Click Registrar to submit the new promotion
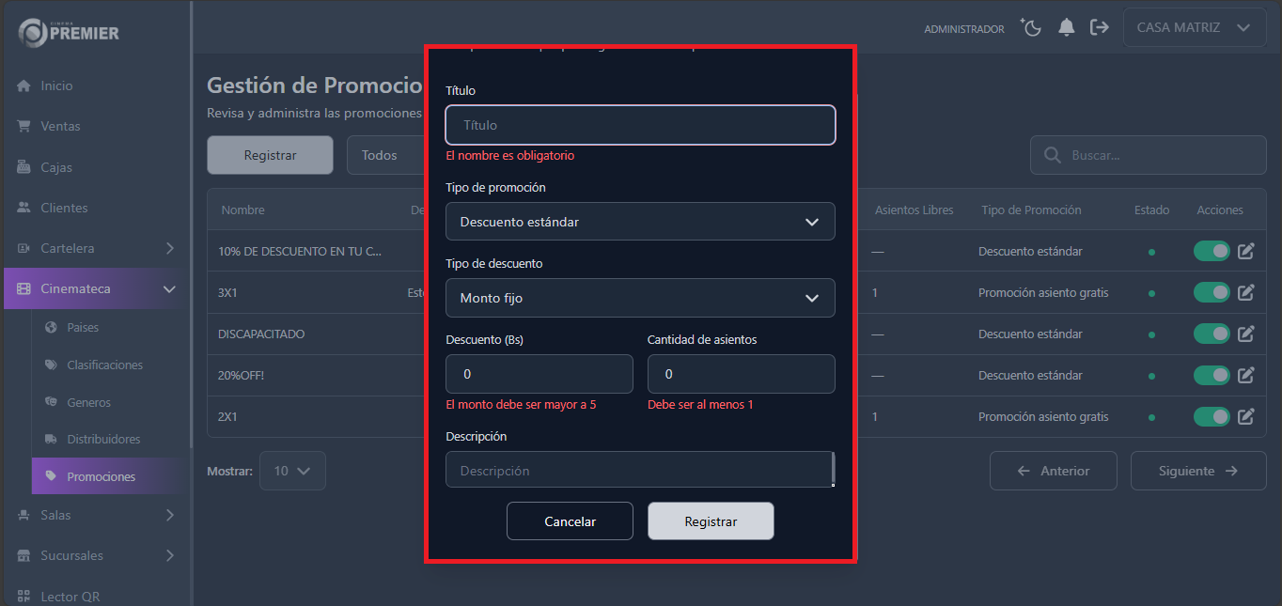 tap(711, 521)
